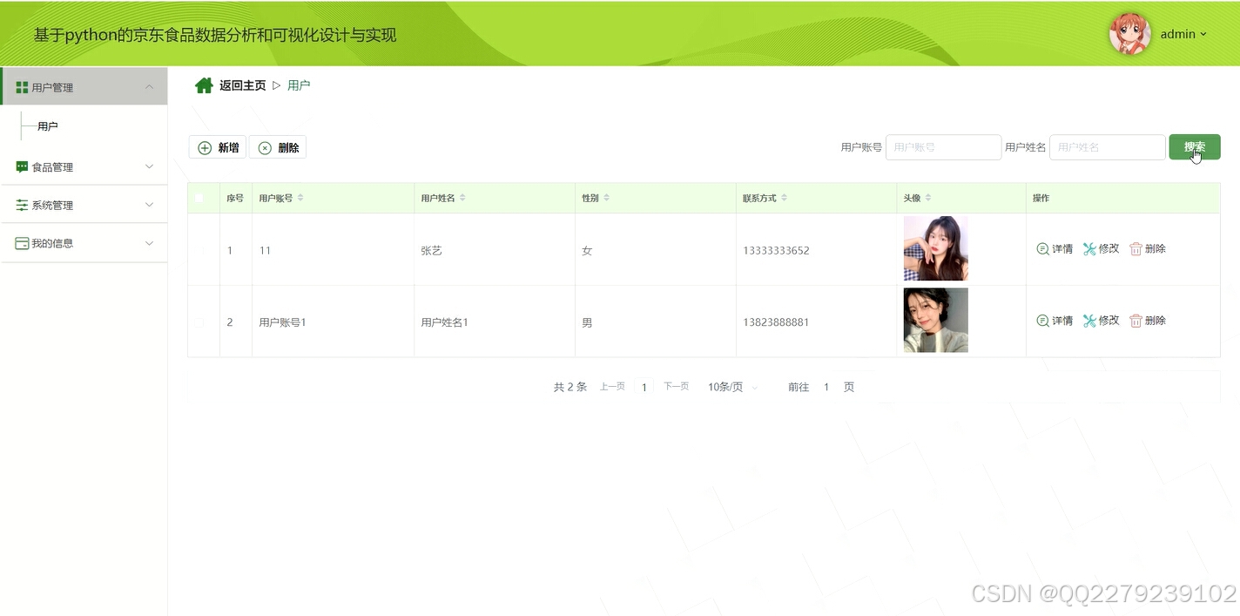Screen dimensions: 1240x616
Task: Open 详情 for user 张艺
Action: tap(1055, 248)
